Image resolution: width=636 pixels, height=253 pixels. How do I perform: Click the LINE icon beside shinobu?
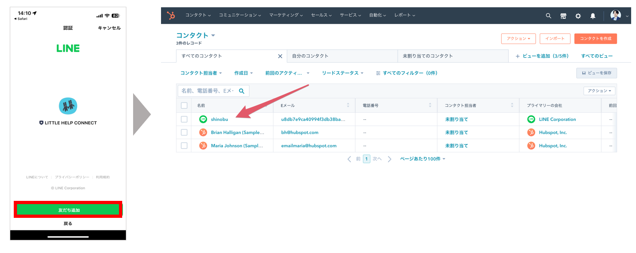pyautogui.click(x=203, y=119)
